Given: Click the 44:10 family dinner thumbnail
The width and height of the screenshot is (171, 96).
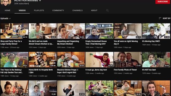Looking at the screenshot, I should [14, 31].
